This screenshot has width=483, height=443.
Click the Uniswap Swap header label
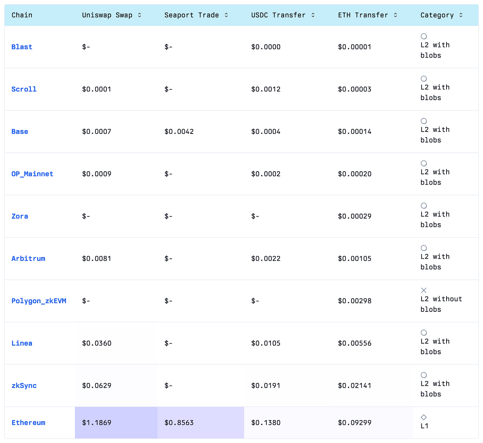click(107, 15)
